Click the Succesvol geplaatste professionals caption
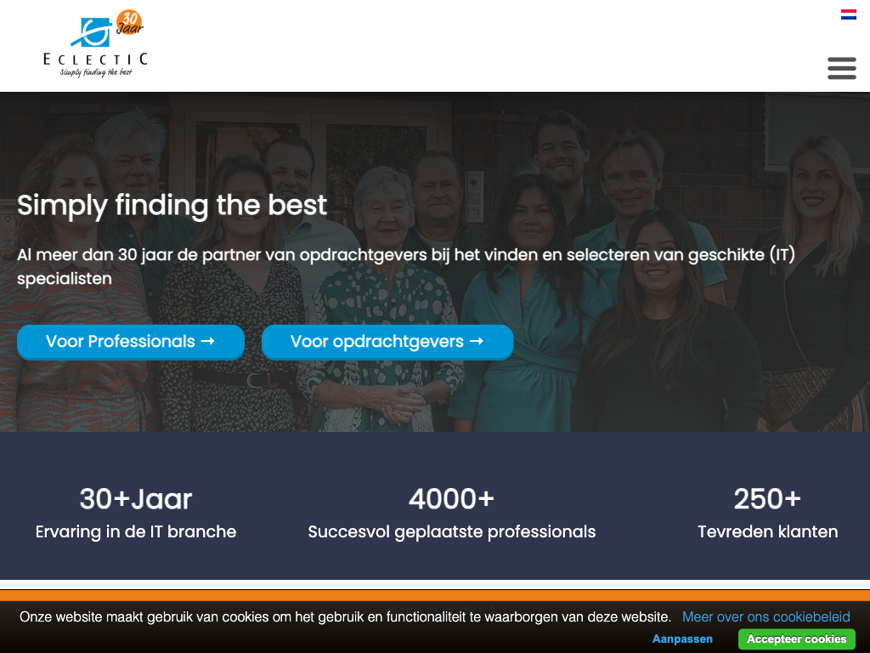 pyautogui.click(x=452, y=532)
